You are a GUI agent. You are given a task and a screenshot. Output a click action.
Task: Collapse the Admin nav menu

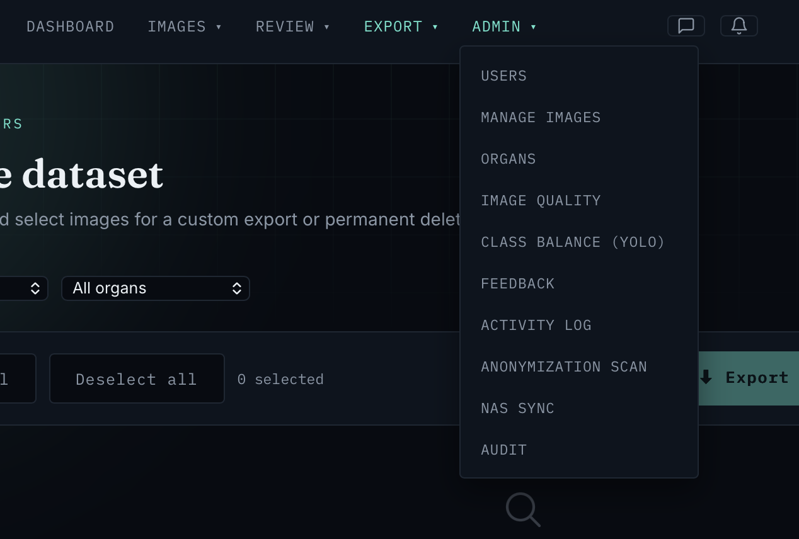click(504, 26)
